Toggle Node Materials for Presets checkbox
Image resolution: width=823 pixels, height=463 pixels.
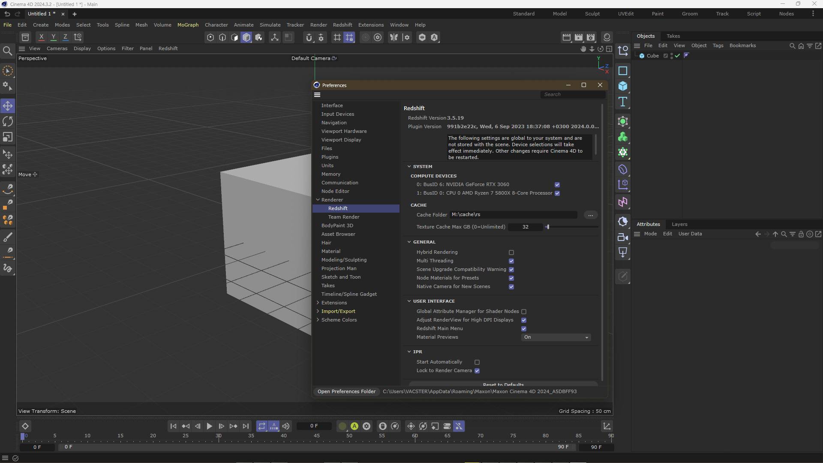511,278
